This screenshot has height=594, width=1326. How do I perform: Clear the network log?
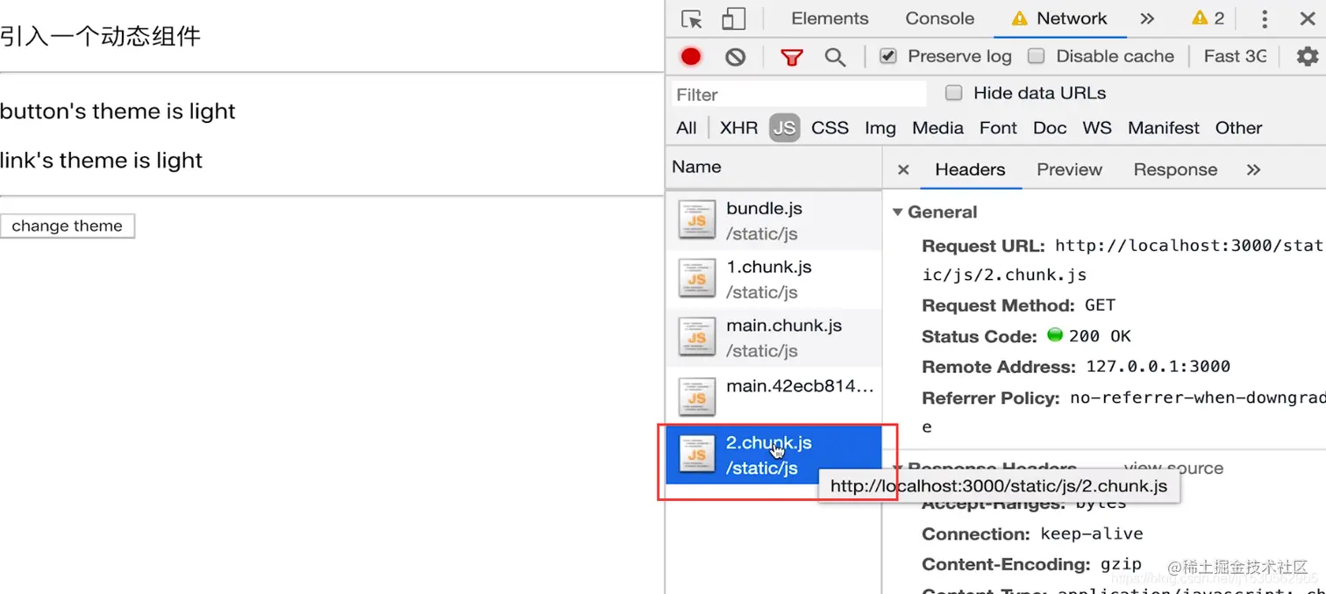point(736,57)
